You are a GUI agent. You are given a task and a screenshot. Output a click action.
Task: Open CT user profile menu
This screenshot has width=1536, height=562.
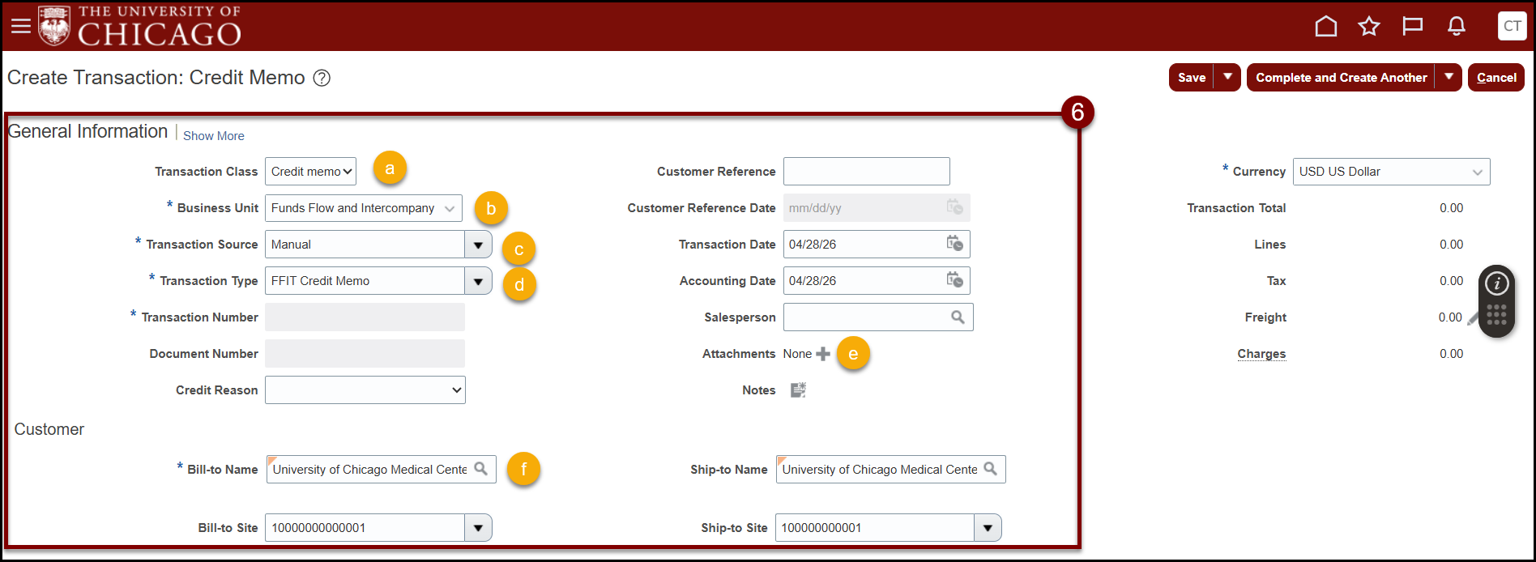(x=1513, y=26)
